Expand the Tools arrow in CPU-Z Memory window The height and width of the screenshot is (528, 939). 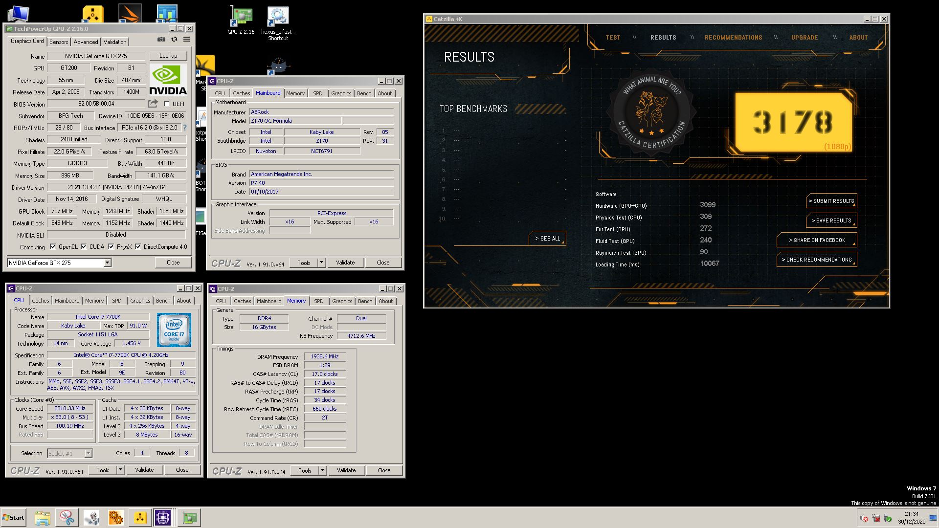(x=322, y=470)
